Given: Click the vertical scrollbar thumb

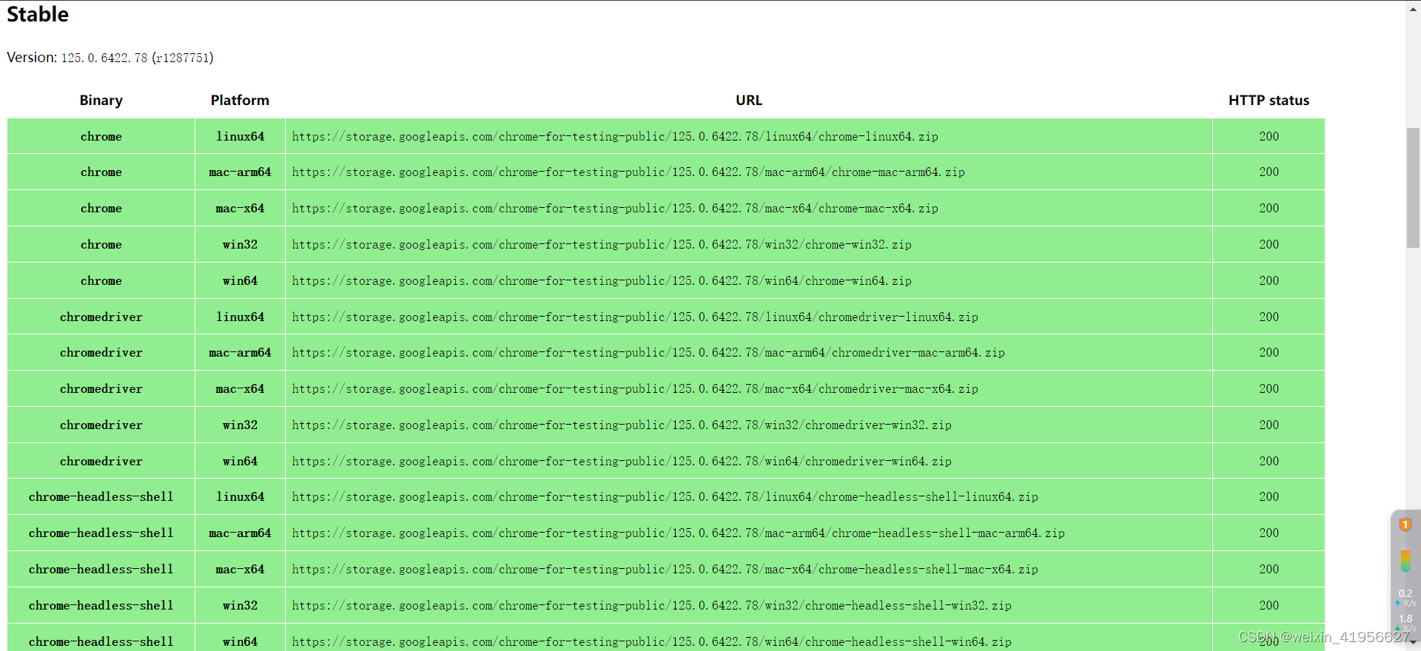Looking at the screenshot, I should coord(1413,188).
